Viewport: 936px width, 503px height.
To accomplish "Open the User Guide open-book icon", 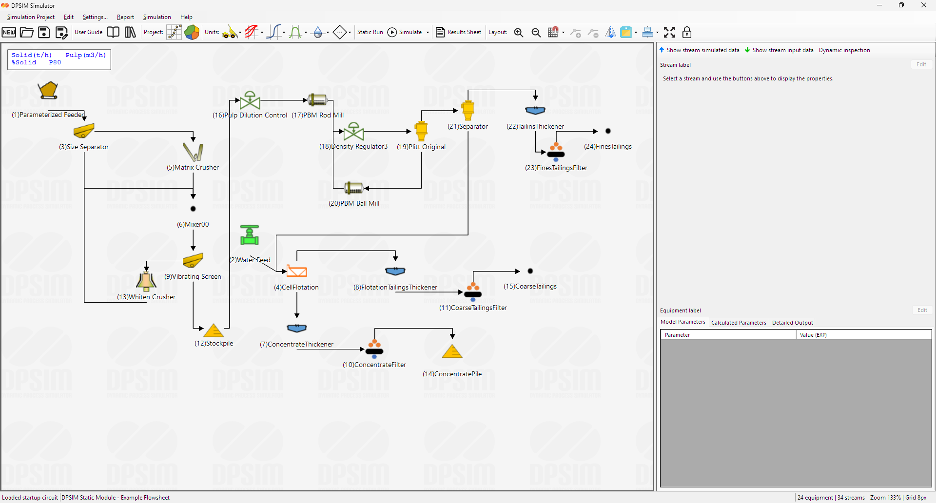I will 113,33.
